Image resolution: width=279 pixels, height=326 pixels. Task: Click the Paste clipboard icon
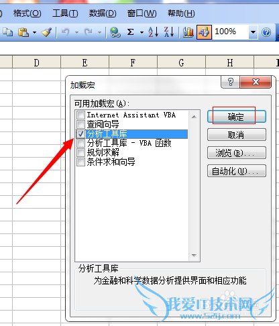pos(23,32)
